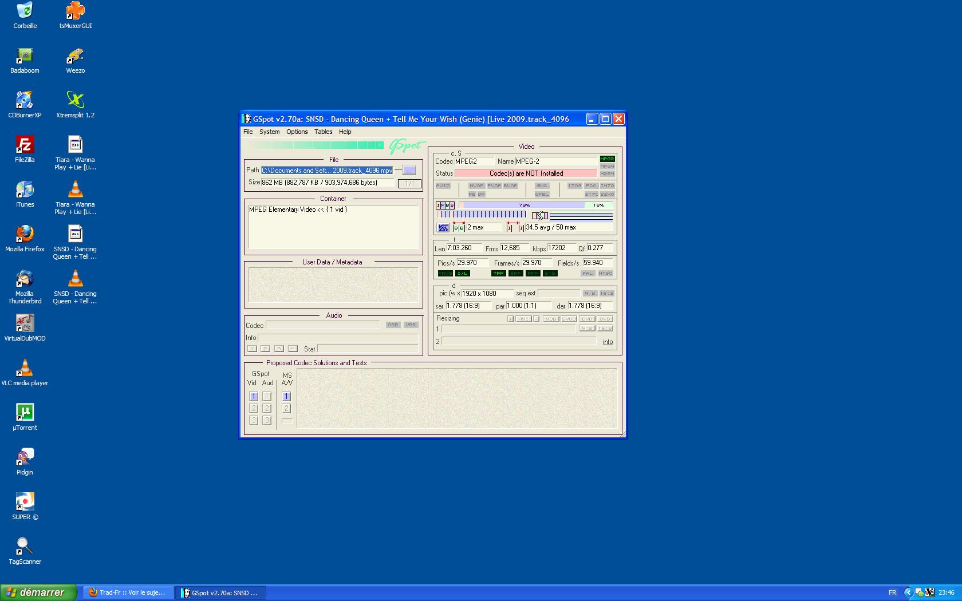
Task: Select the Tiara text document file icon
Action: pos(75,144)
